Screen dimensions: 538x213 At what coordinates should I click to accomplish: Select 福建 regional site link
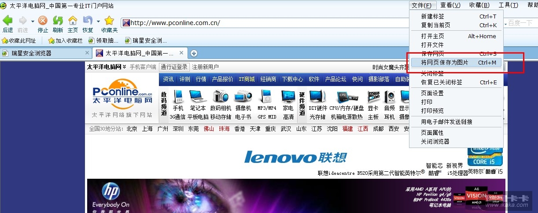[x=347, y=129]
